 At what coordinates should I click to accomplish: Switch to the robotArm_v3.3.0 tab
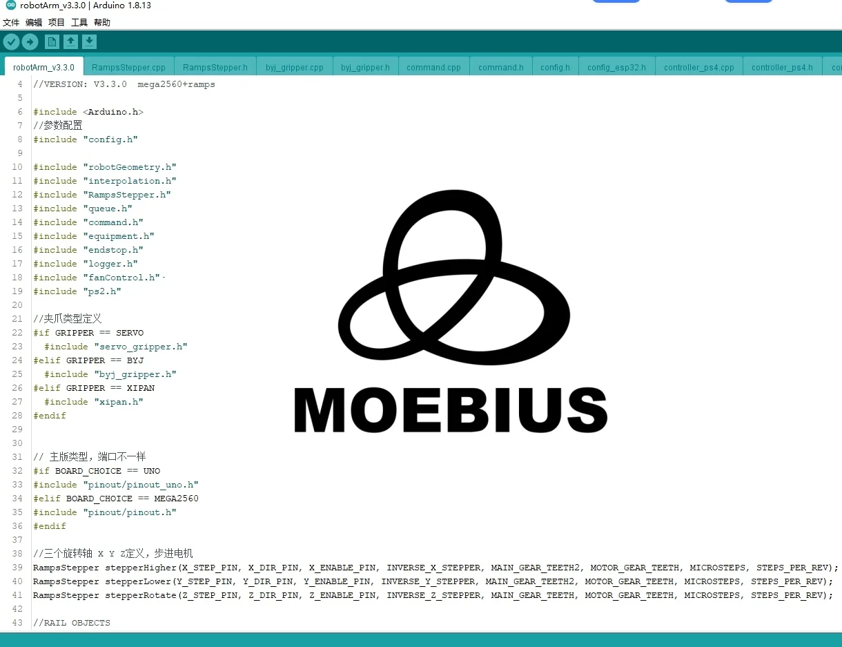point(43,67)
